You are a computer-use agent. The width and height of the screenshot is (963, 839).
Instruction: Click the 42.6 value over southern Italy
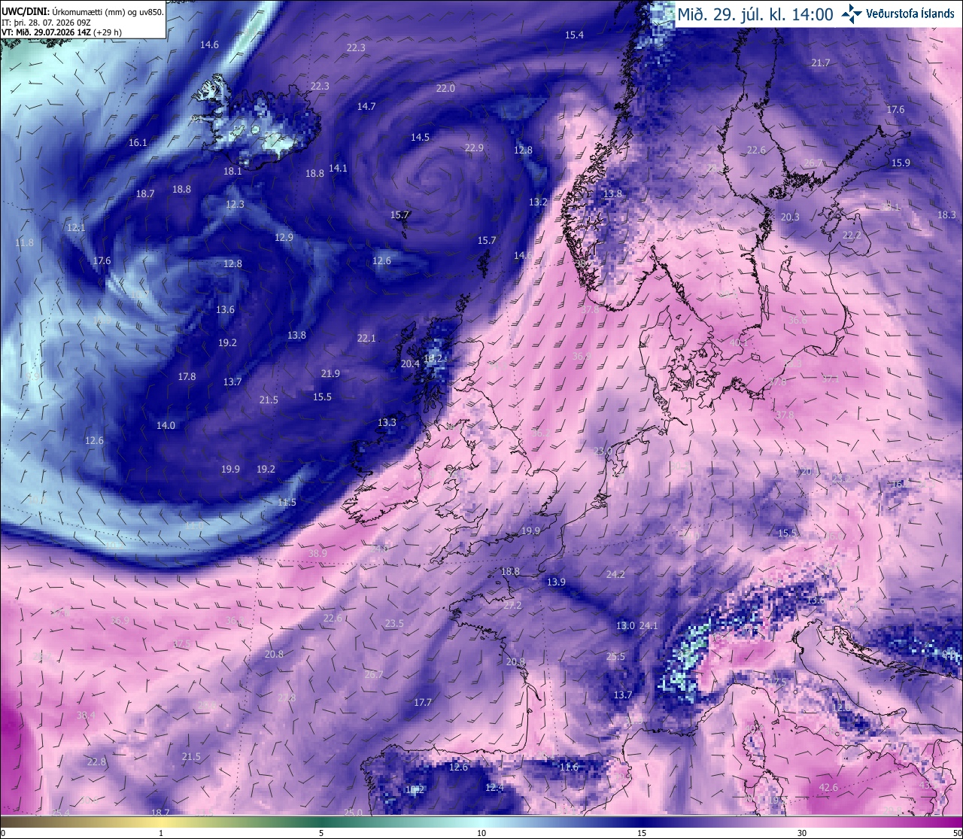click(828, 787)
